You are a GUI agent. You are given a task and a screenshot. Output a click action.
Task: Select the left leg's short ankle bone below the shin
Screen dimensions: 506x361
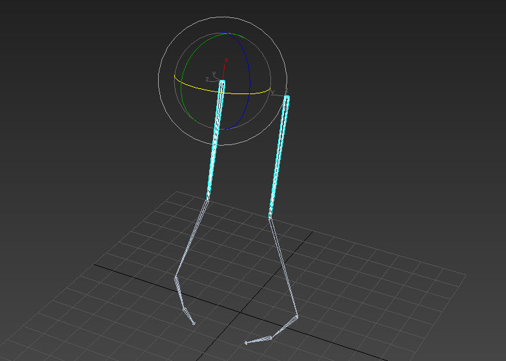179,293
